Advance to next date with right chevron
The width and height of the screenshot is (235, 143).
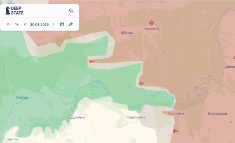pyautogui.click(x=54, y=24)
